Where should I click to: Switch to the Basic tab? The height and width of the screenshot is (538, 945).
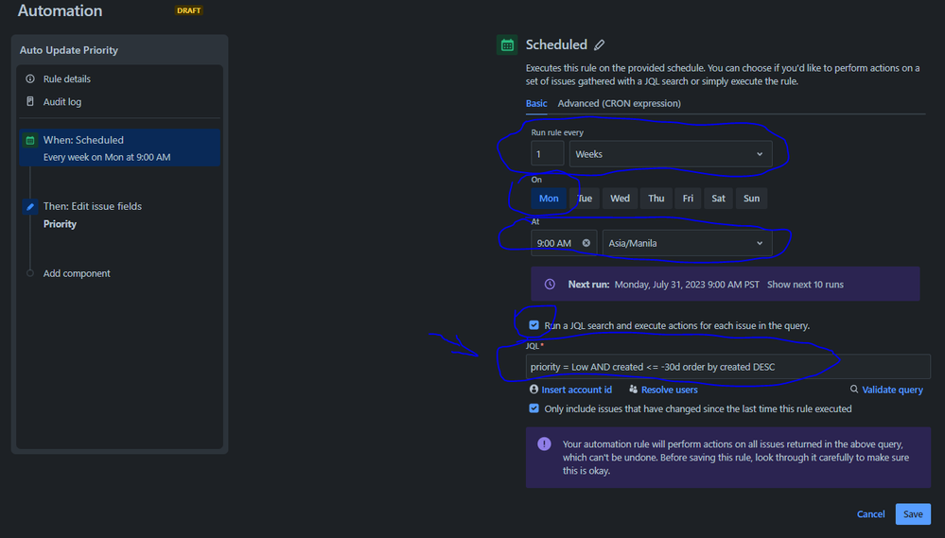coord(536,104)
